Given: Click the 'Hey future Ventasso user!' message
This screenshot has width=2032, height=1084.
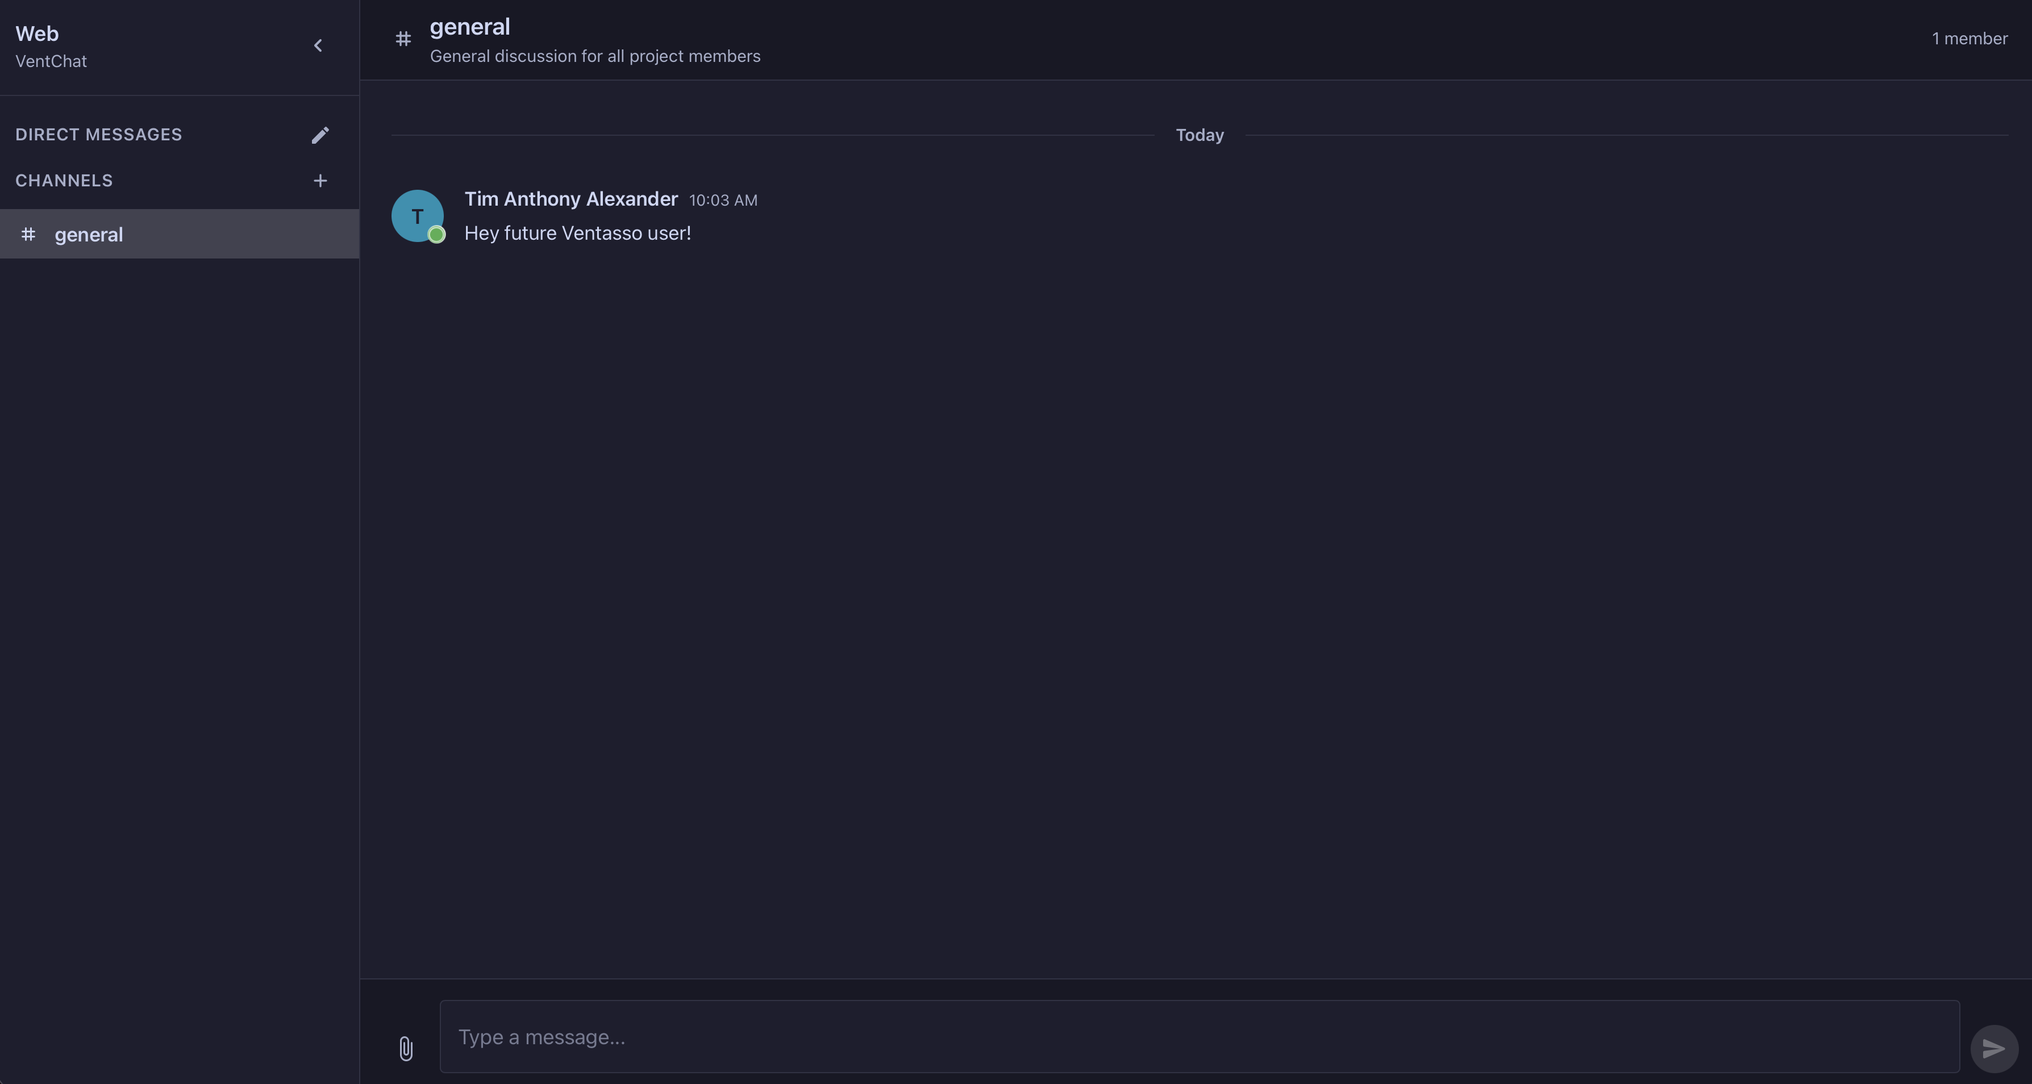Looking at the screenshot, I should [577, 234].
